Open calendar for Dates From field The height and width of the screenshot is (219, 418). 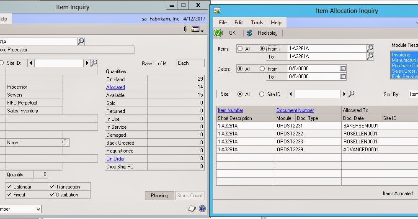point(343,69)
